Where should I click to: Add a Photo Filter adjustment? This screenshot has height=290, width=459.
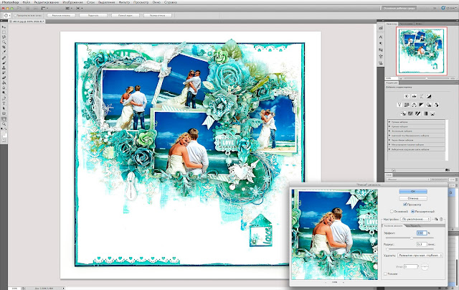(429, 105)
